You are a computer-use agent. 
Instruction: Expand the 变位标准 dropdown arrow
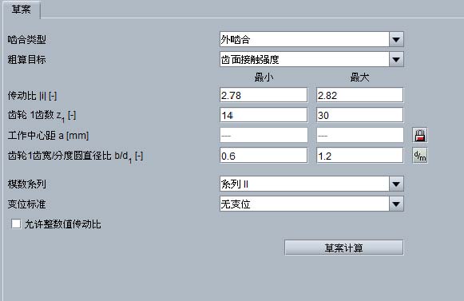click(396, 204)
